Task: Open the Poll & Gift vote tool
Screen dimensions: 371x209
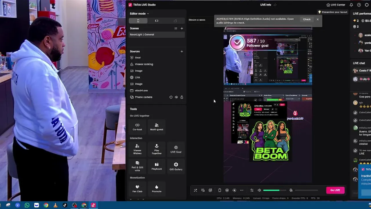Action: 137,166
